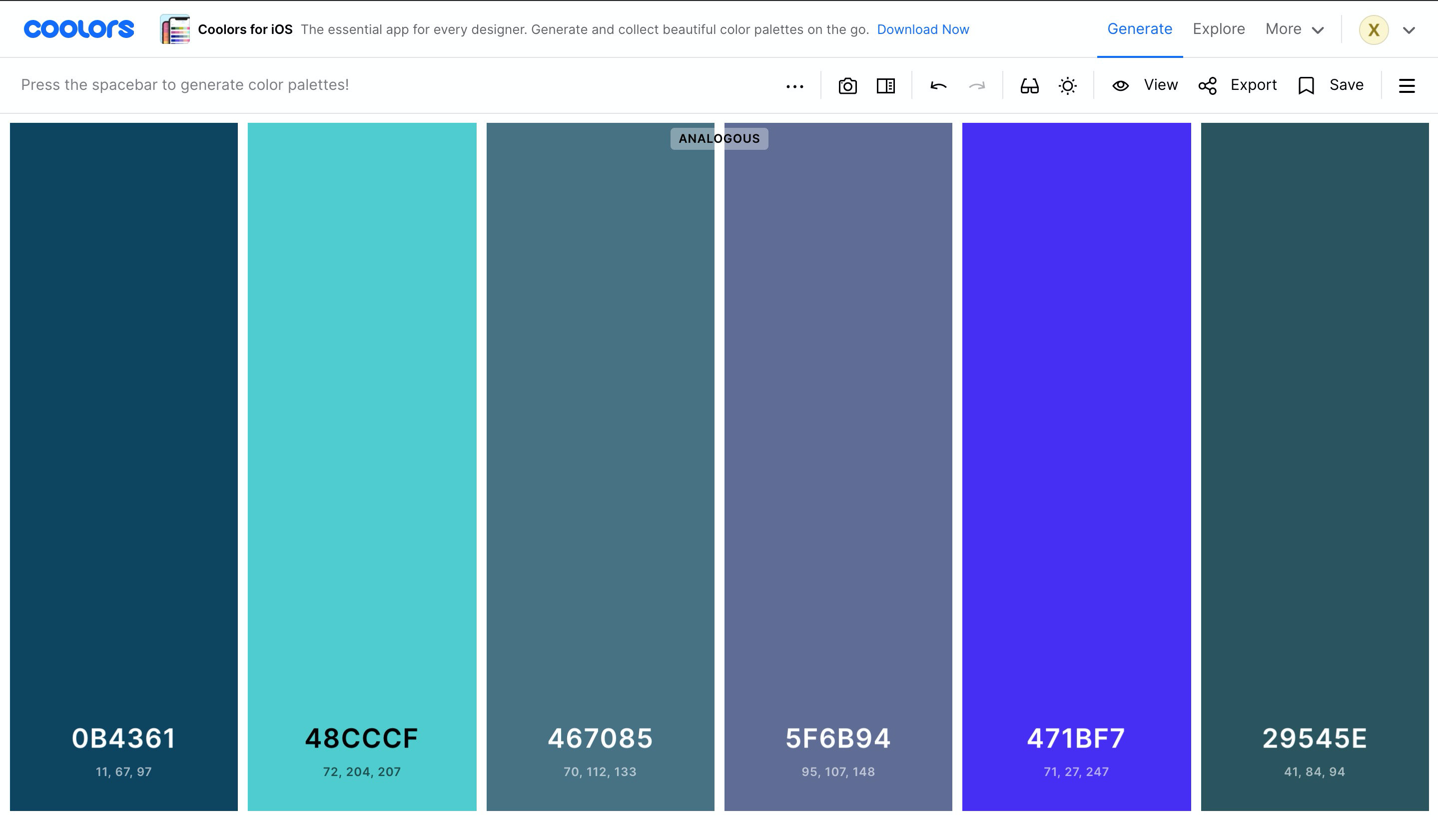Screen dimensions: 1438x820
Task: Undo the last palette change
Action: [x=938, y=85]
